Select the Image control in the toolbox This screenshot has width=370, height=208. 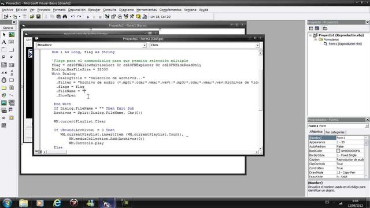pyautogui.click(x=4, y=103)
